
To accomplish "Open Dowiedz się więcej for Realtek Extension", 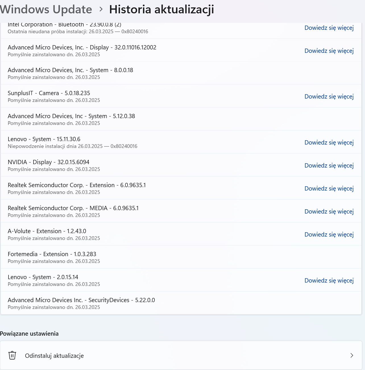I will [x=329, y=189].
